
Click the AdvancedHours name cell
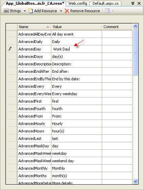[34, 131]
